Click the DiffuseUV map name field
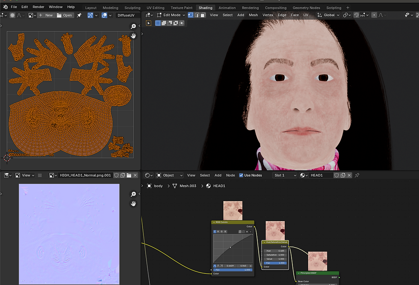Viewport: 419px width, 285px height. pos(128,15)
